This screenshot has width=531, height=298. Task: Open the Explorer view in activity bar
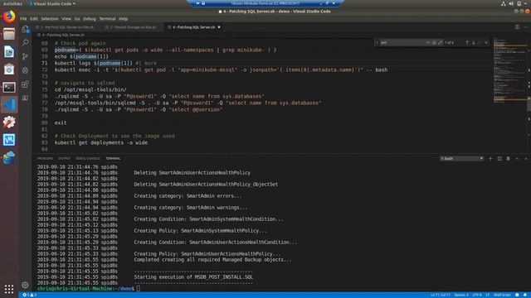point(25,30)
